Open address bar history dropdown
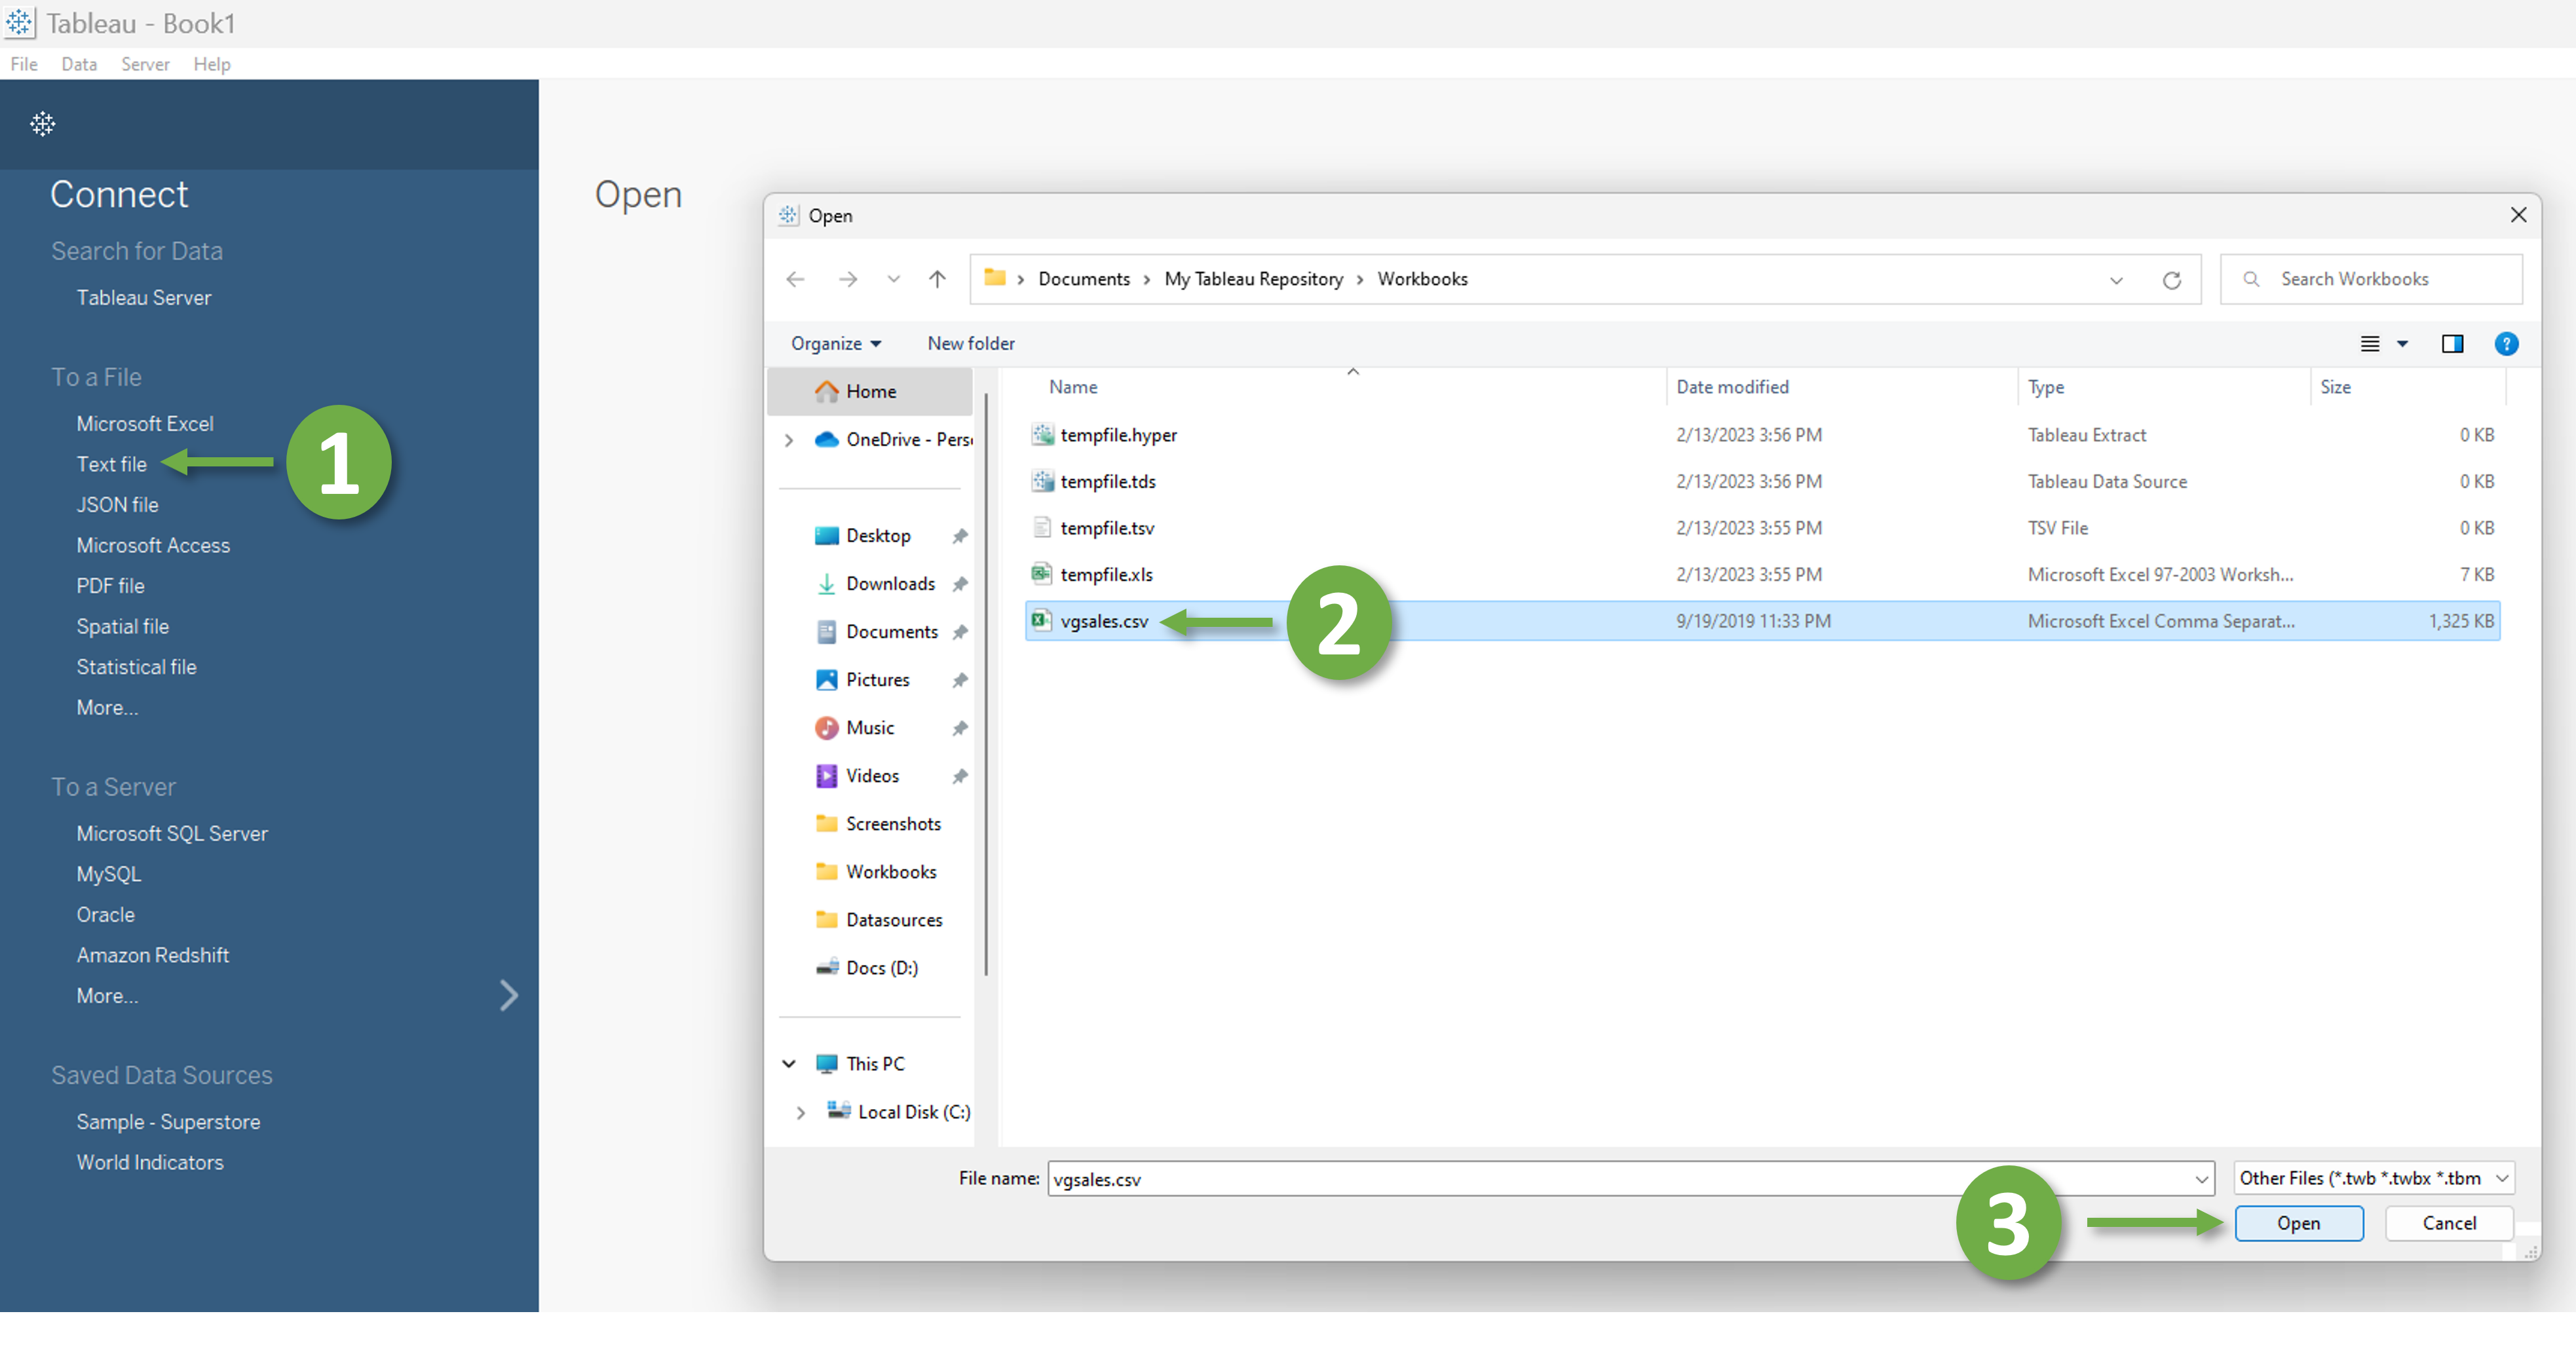Viewport: 2576px width, 1356px height. tap(2116, 280)
